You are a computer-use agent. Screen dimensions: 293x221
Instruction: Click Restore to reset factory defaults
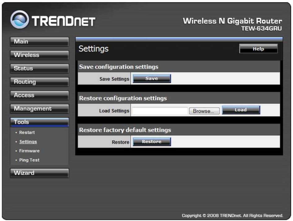(x=152, y=142)
